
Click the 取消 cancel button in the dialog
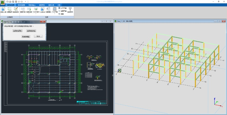point(39,37)
